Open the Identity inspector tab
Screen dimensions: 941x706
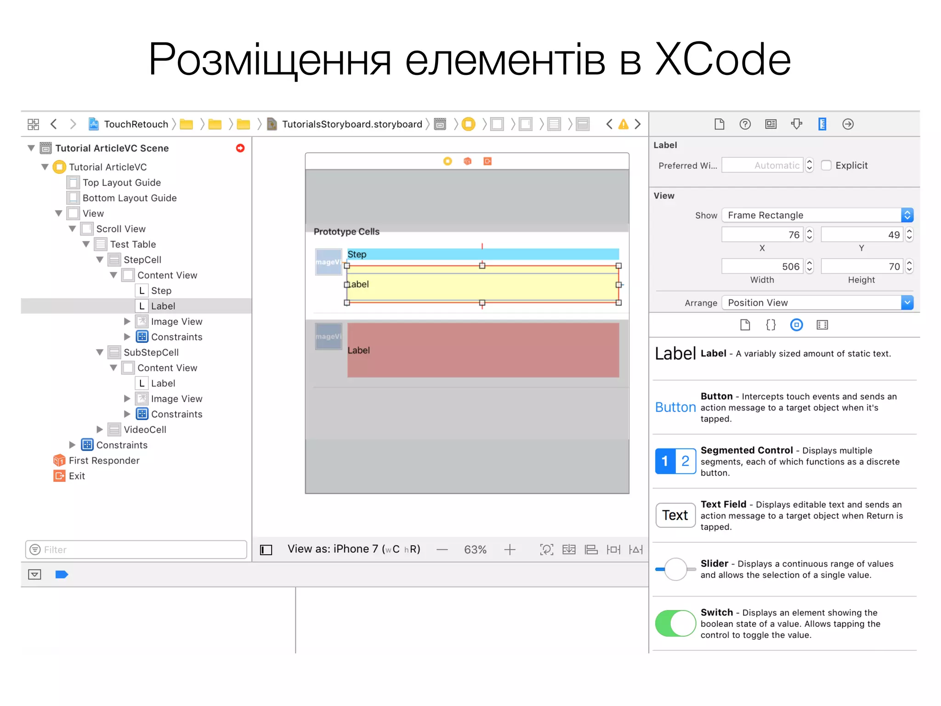tap(771, 124)
